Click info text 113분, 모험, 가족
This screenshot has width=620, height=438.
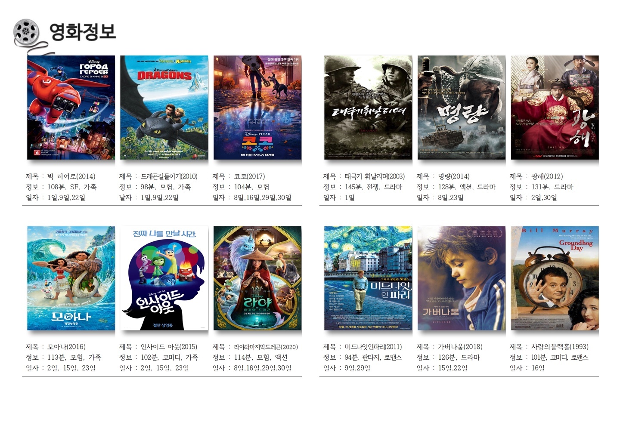pos(74,358)
